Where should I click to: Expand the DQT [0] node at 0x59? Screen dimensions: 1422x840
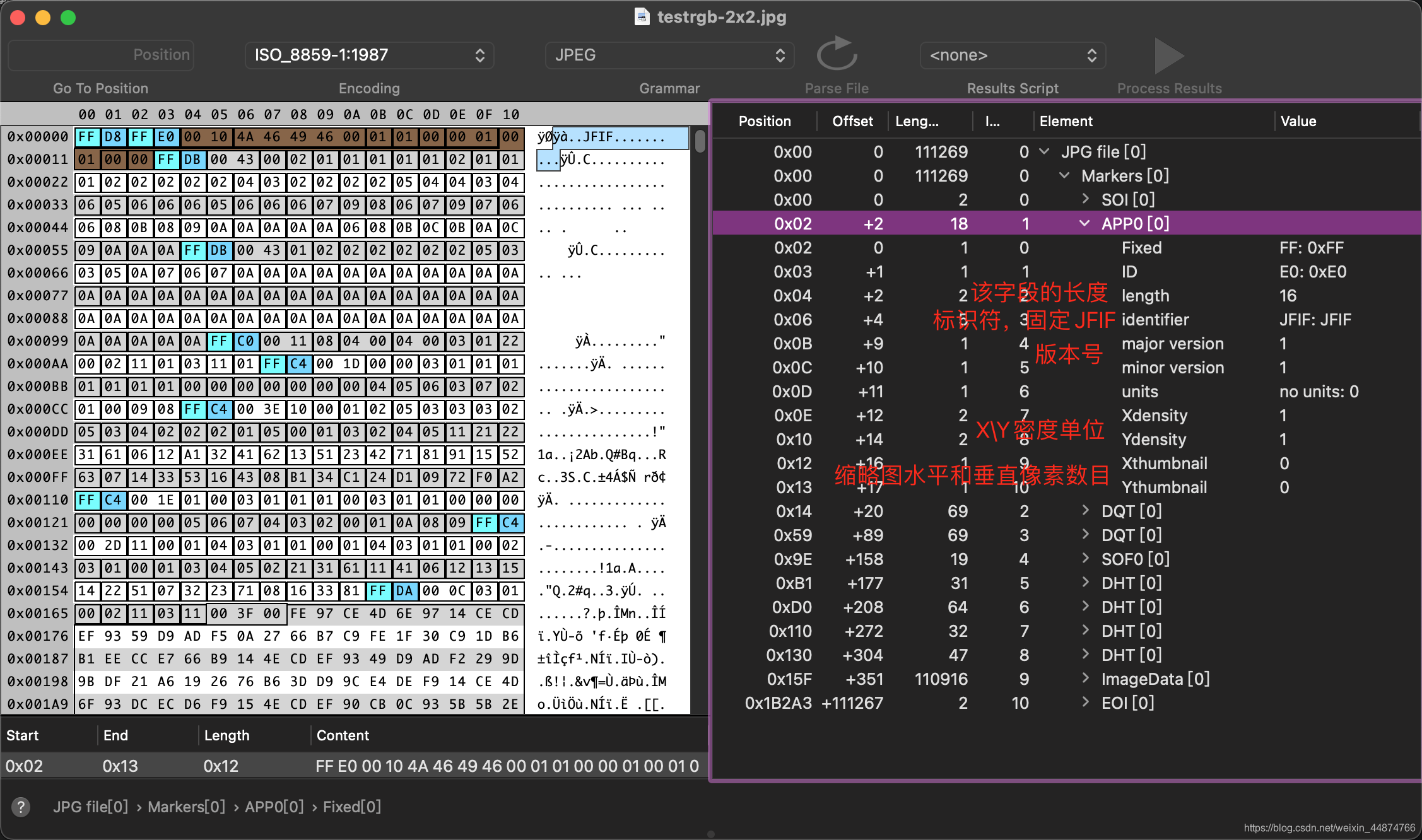1085,535
